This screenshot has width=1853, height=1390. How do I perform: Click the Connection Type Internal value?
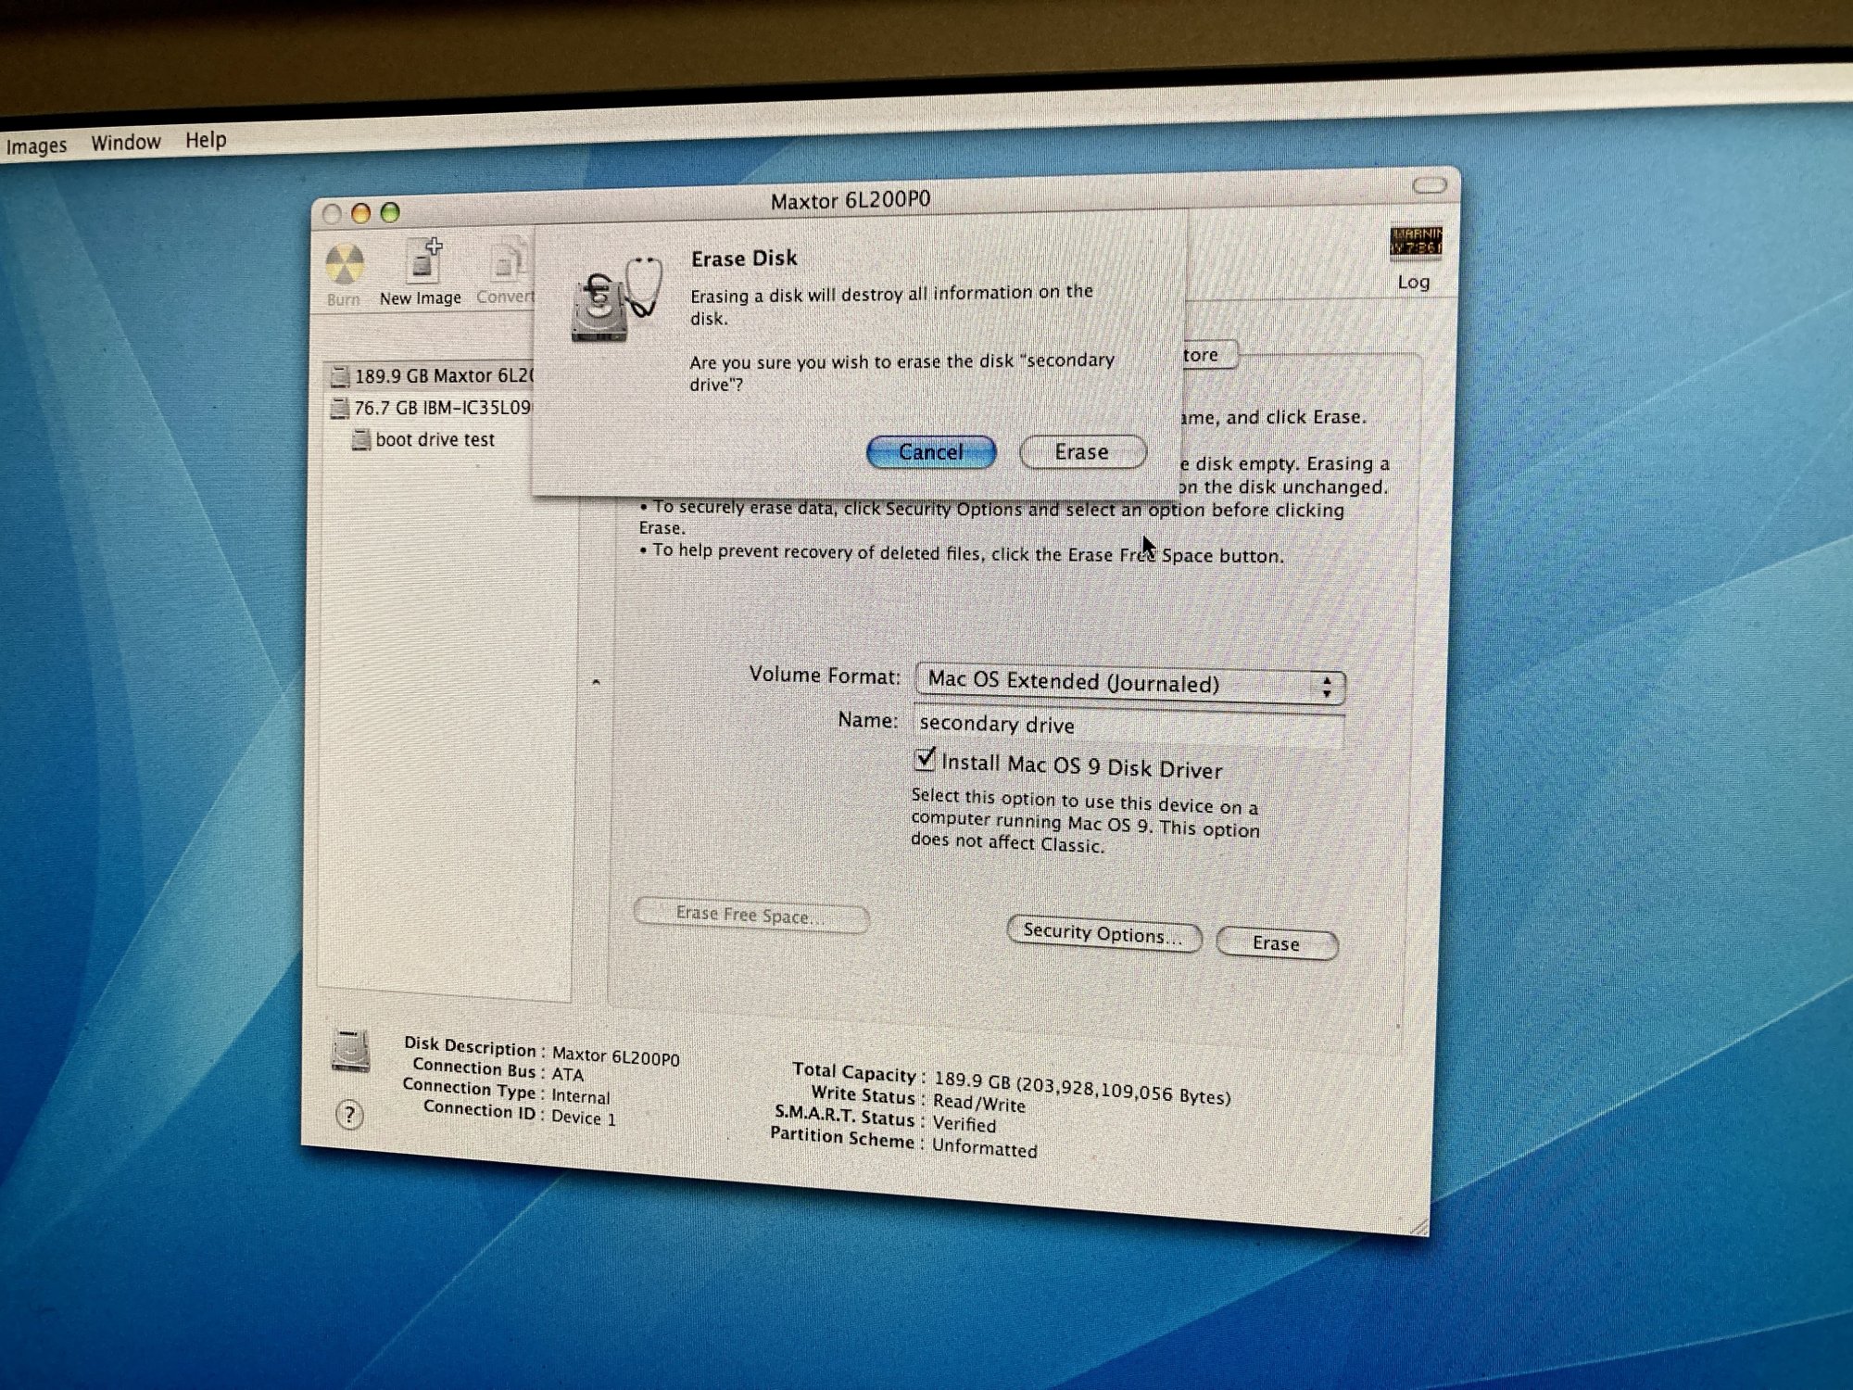point(581,1096)
